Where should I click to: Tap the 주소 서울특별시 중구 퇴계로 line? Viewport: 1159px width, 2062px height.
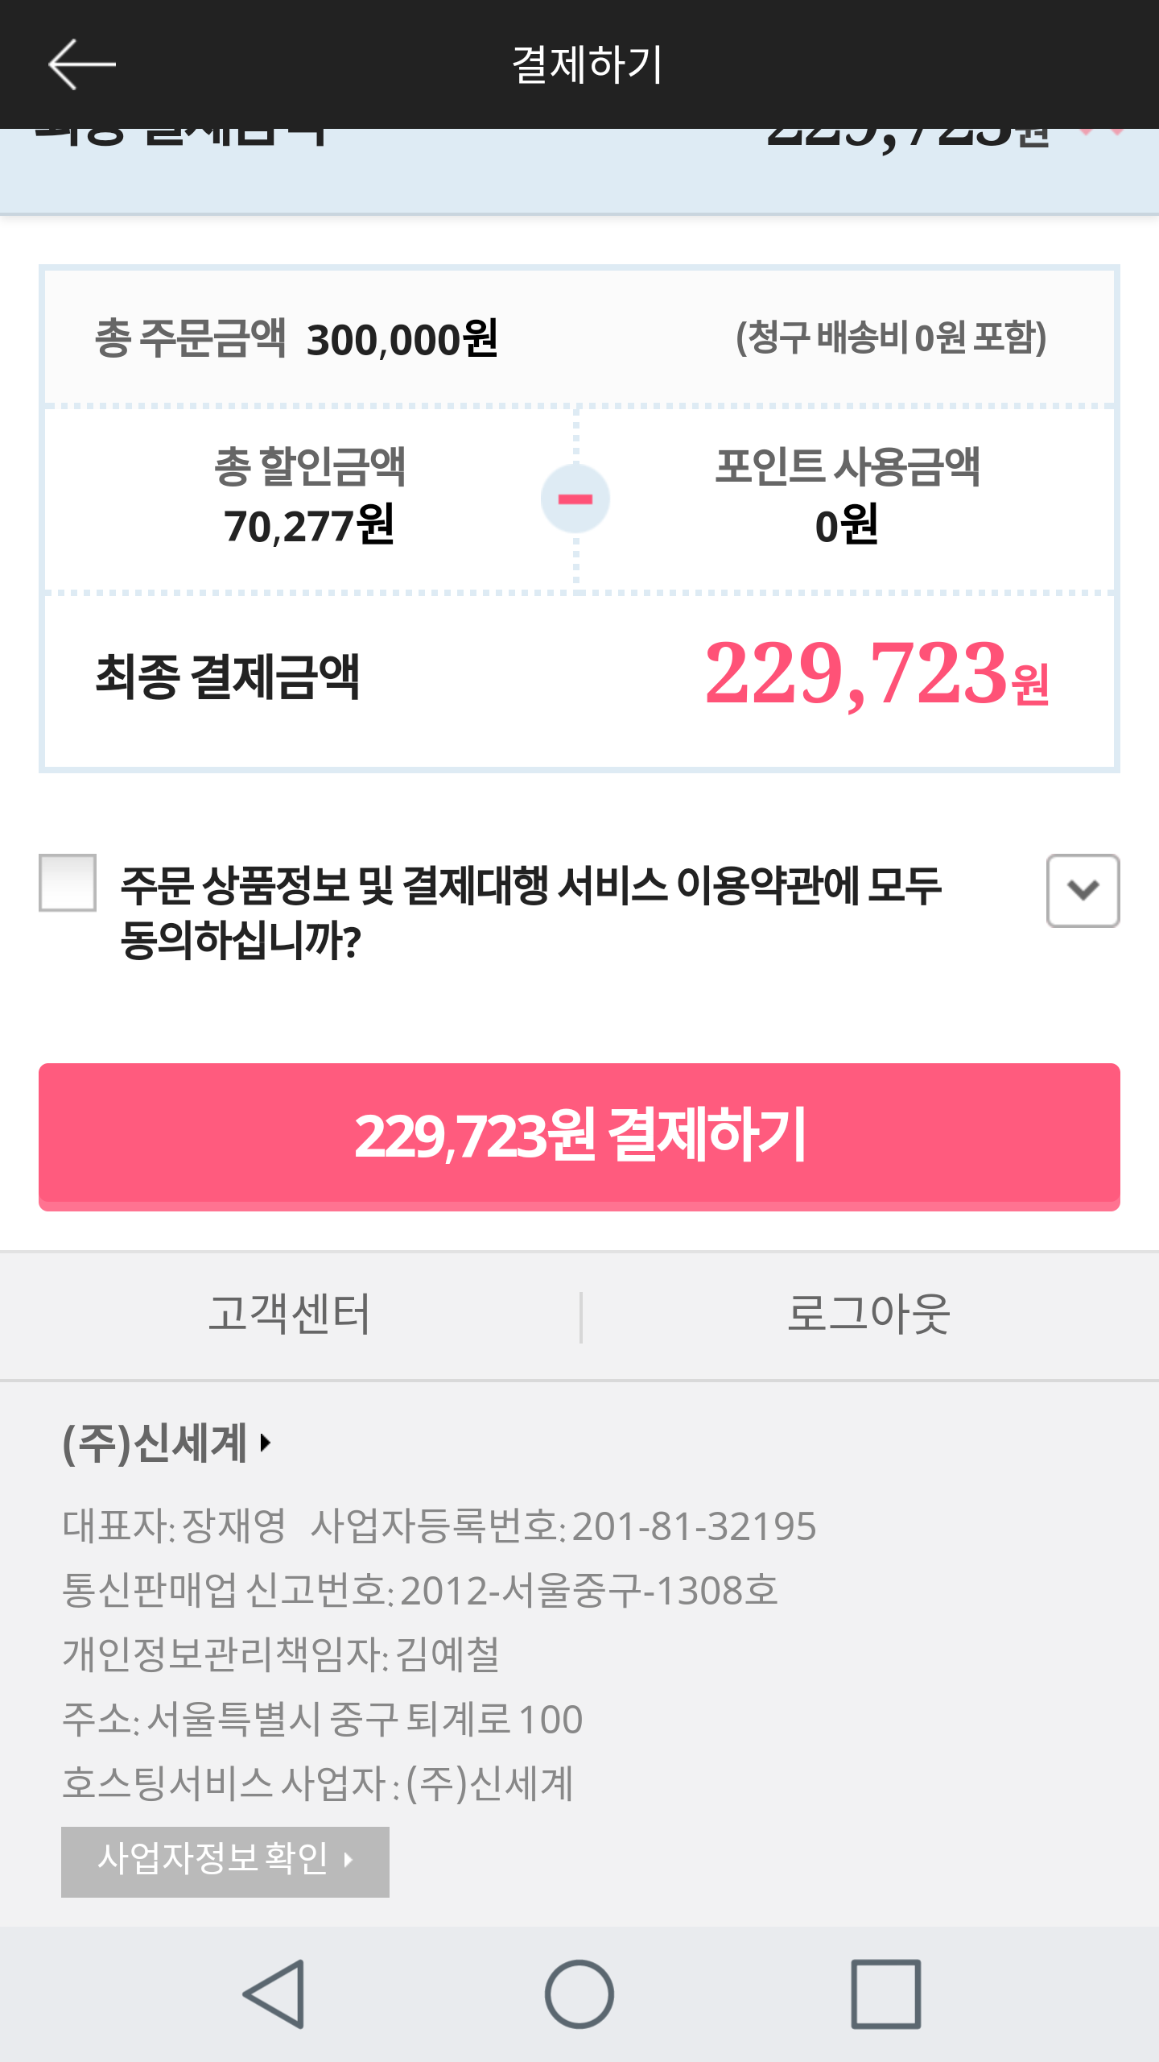pyautogui.click(x=322, y=1719)
